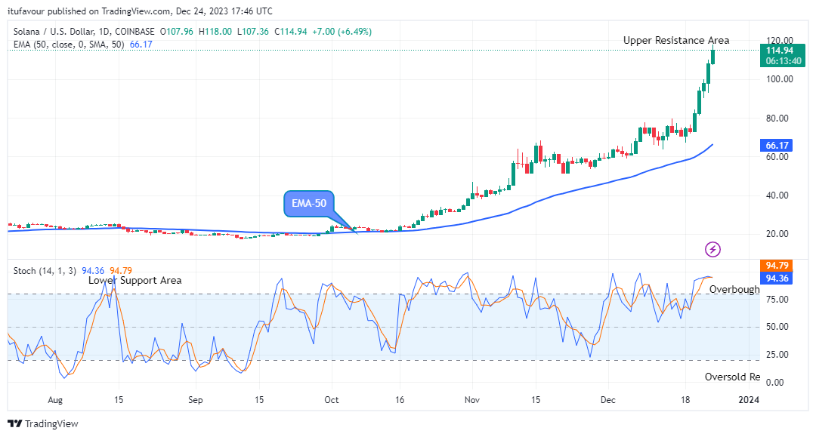Viewport: 816px width, 437px height.
Task: Click the Aug date on the time axis
Action: click(55, 399)
